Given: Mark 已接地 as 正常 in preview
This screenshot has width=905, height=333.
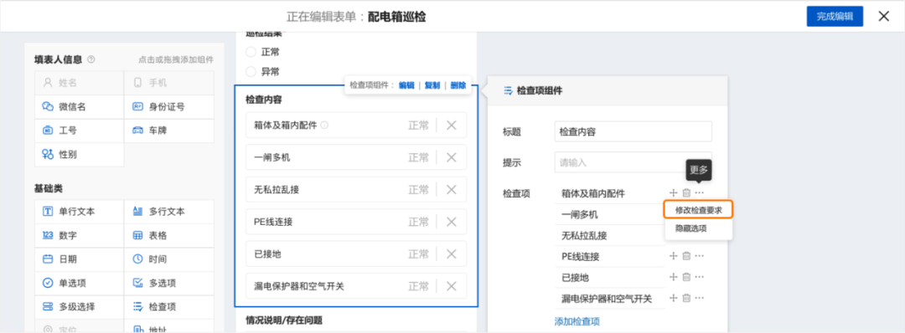Looking at the screenshot, I should coord(419,254).
